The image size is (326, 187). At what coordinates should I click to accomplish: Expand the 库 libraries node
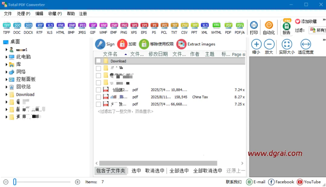coord(6,64)
